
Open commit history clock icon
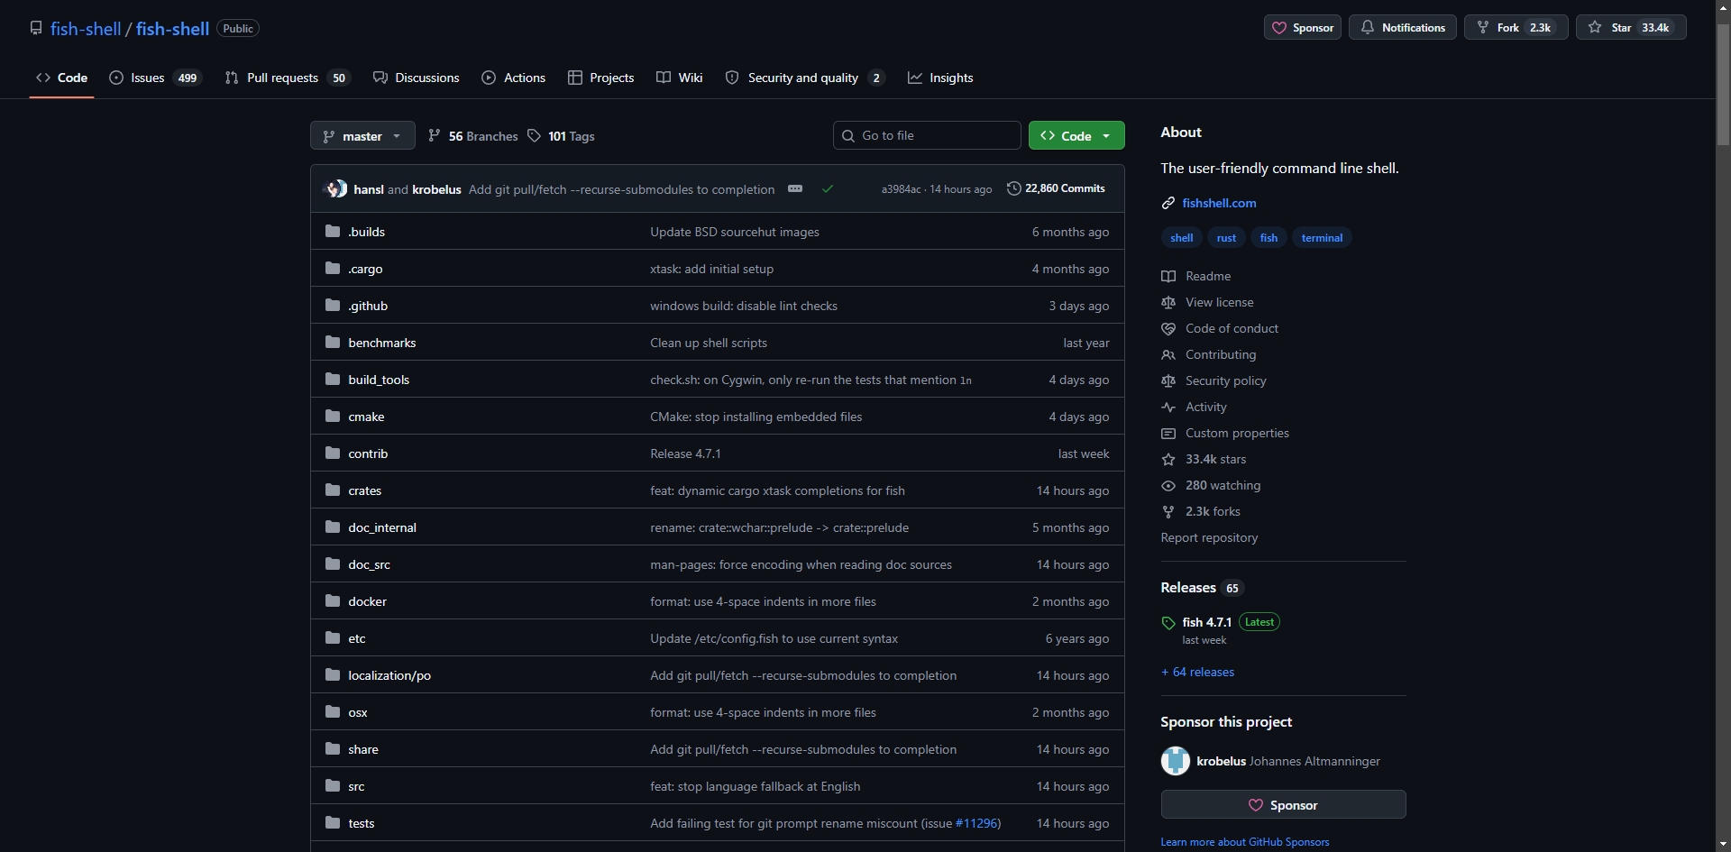[1014, 188]
